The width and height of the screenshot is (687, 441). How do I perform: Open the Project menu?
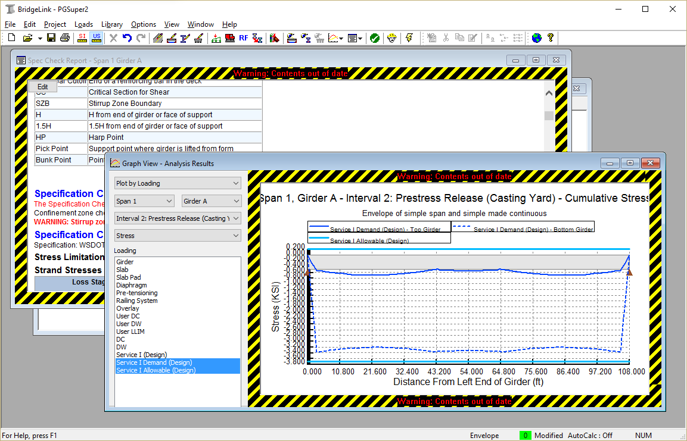[55, 24]
